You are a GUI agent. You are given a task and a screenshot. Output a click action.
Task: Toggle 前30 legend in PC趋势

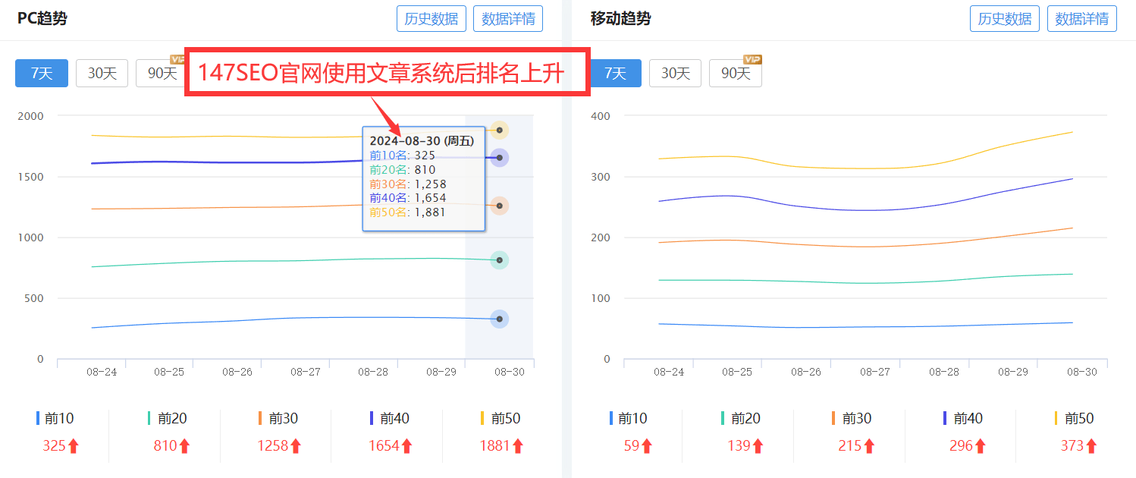coord(278,418)
